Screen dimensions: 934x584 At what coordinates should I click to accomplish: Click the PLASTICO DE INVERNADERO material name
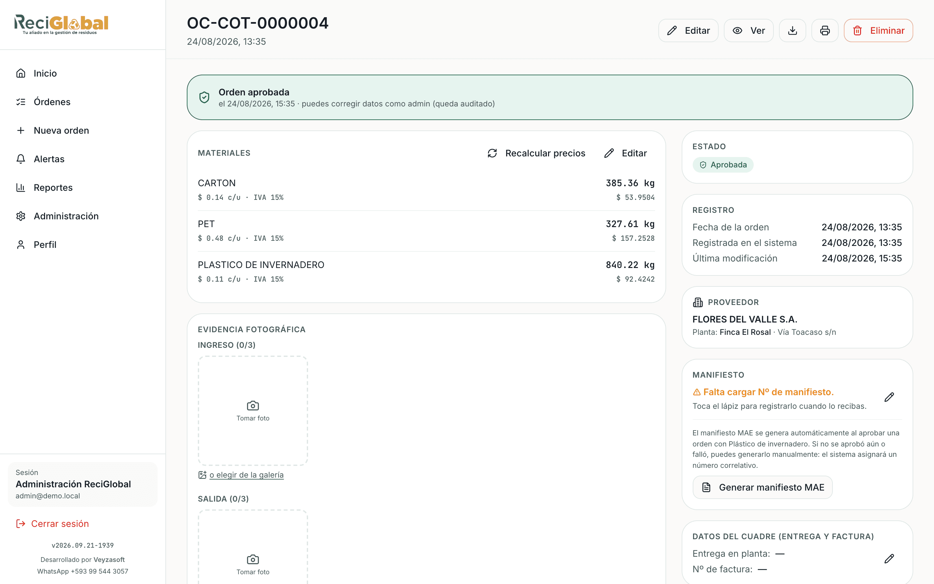click(261, 265)
